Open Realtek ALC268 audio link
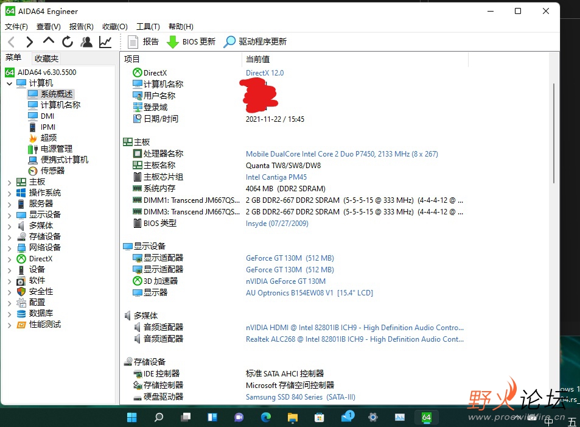 355,339
